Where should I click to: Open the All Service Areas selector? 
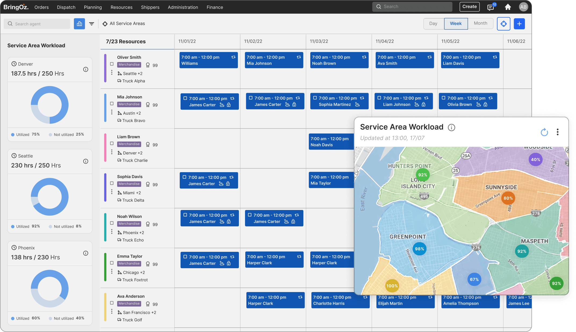[124, 24]
